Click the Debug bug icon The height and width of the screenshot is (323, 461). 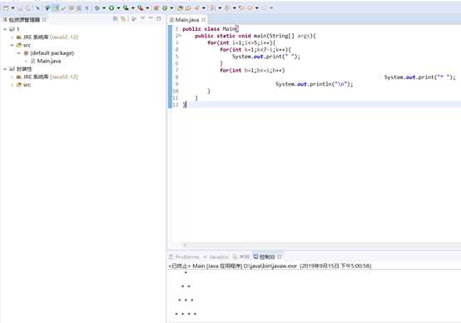coord(97,8)
